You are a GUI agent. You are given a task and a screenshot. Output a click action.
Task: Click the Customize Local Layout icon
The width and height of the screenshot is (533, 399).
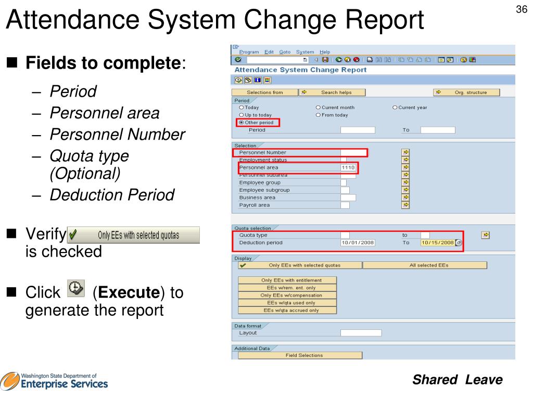coord(472,60)
